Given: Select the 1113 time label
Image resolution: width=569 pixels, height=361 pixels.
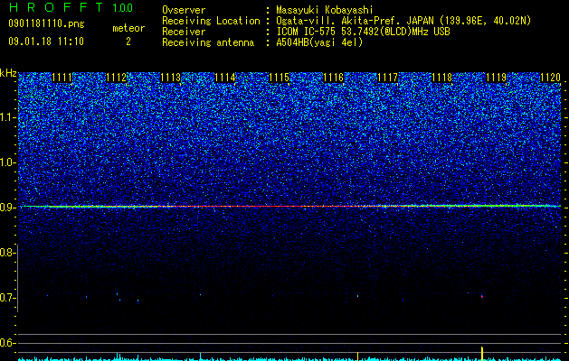Looking at the screenshot, I should 171,78.
